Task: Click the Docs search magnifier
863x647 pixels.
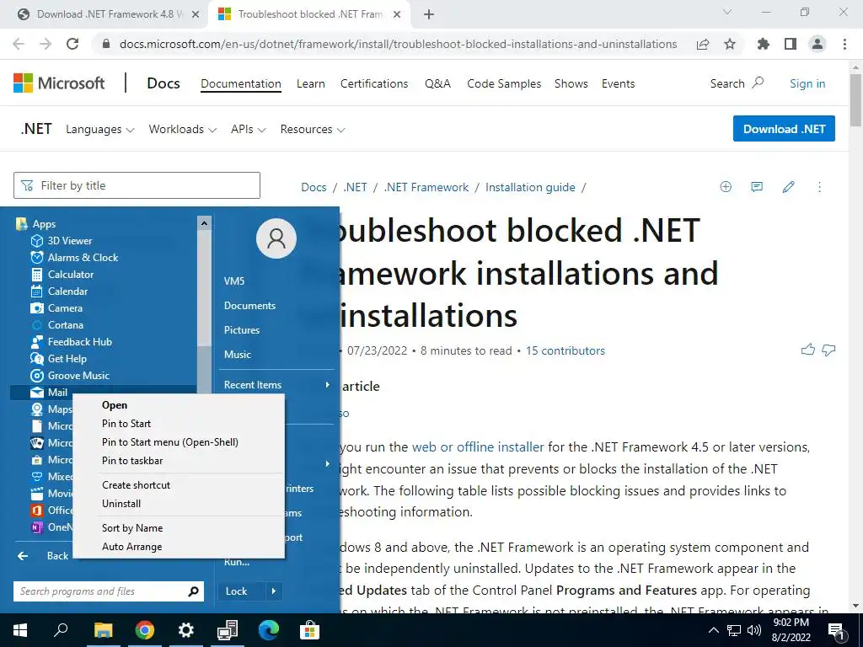Action: [x=758, y=83]
